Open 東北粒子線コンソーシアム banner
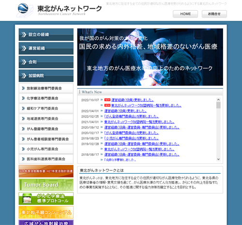242x225 pixels. coord(46,212)
